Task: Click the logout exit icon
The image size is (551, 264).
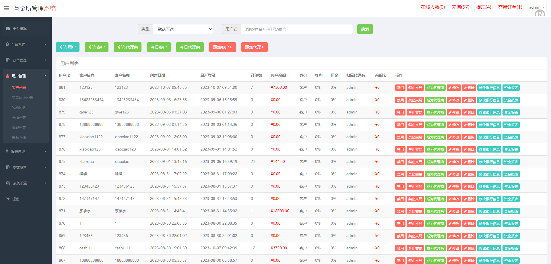Action: point(8,199)
